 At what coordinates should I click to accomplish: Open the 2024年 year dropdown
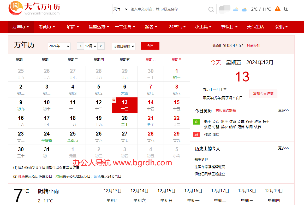[x=59, y=46]
